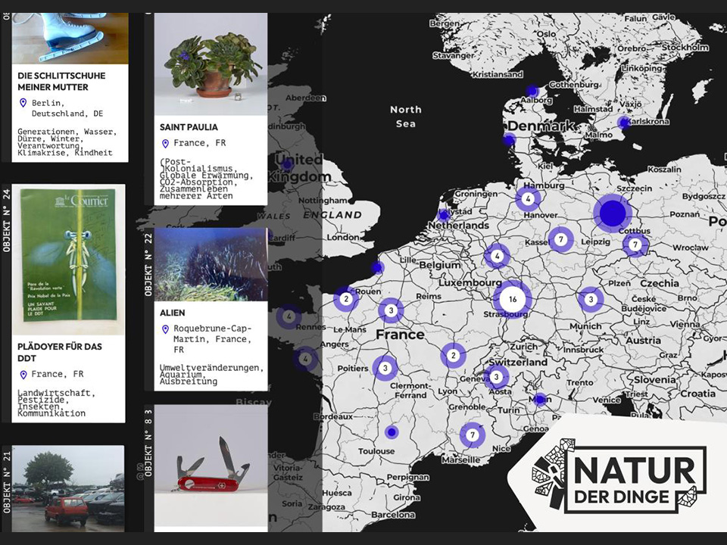Open Die Schlittschuhe meiner Mutter title
Screen dimensions: 727x545
[61, 81]
